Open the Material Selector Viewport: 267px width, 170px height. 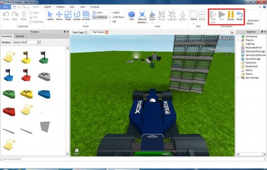[x=142, y=17]
